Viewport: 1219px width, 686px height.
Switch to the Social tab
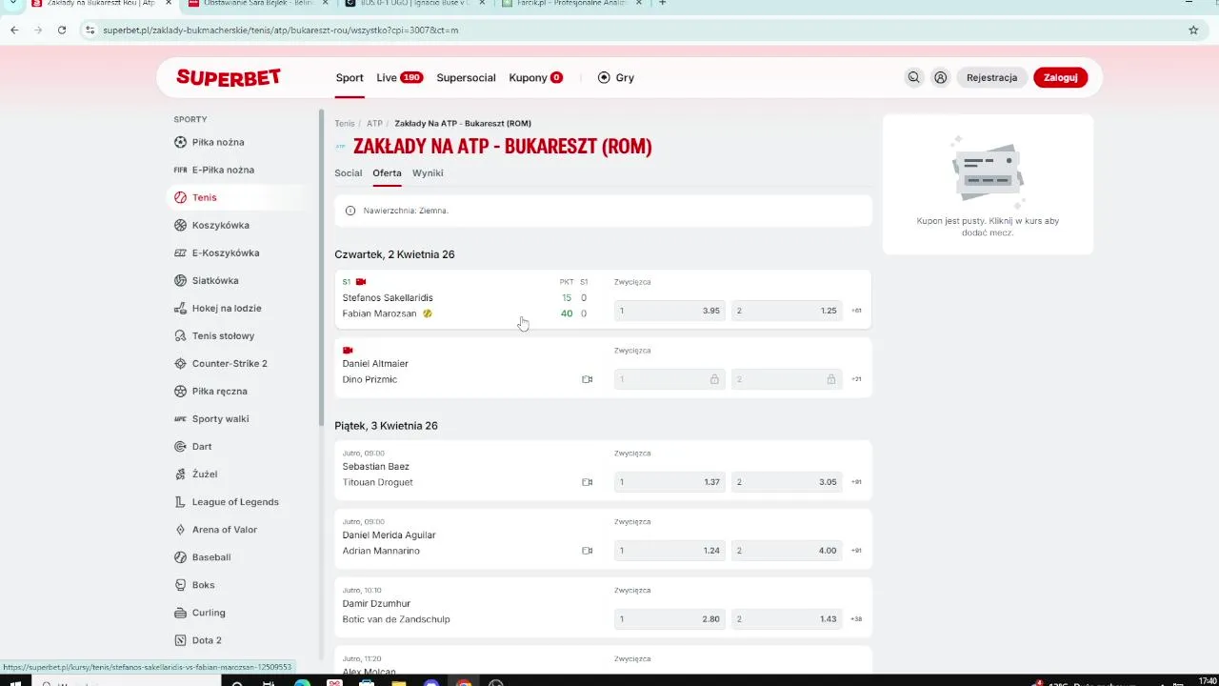(348, 173)
